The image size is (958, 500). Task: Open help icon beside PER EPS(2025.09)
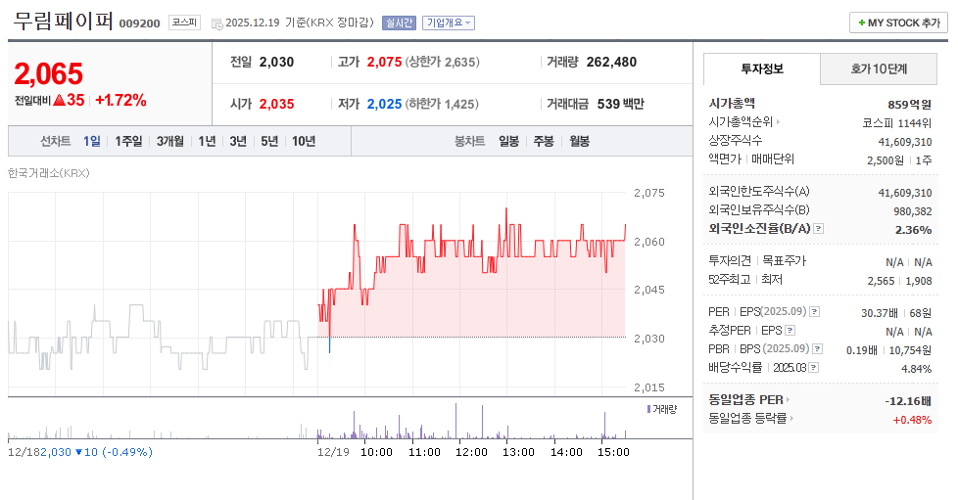pyautogui.click(x=814, y=312)
